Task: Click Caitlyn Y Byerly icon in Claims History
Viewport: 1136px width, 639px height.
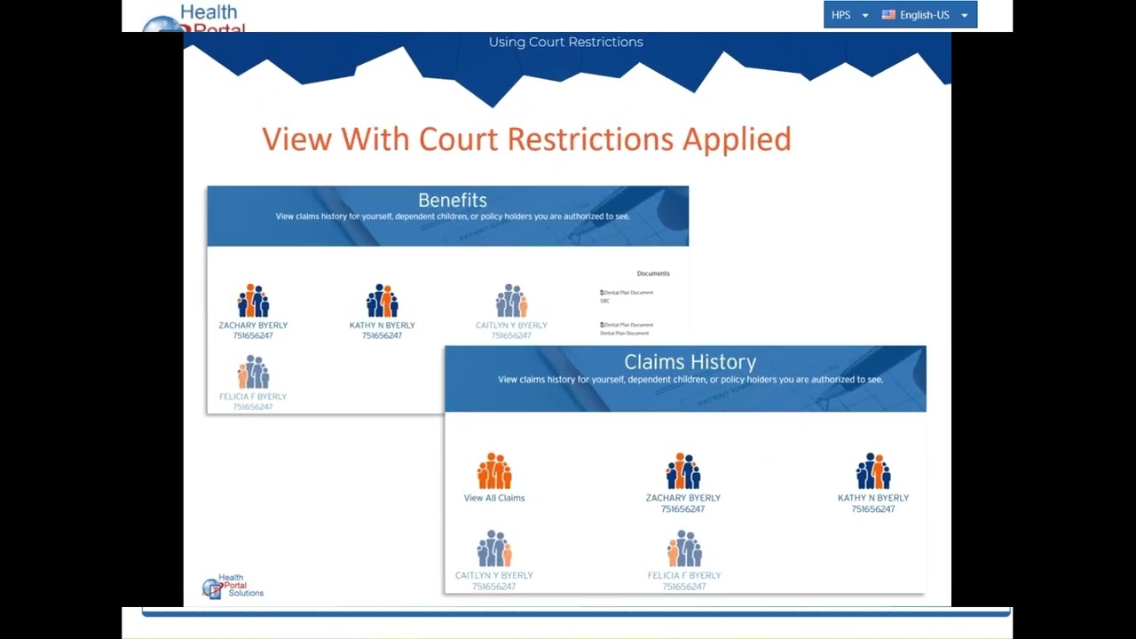Action: (494, 548)
